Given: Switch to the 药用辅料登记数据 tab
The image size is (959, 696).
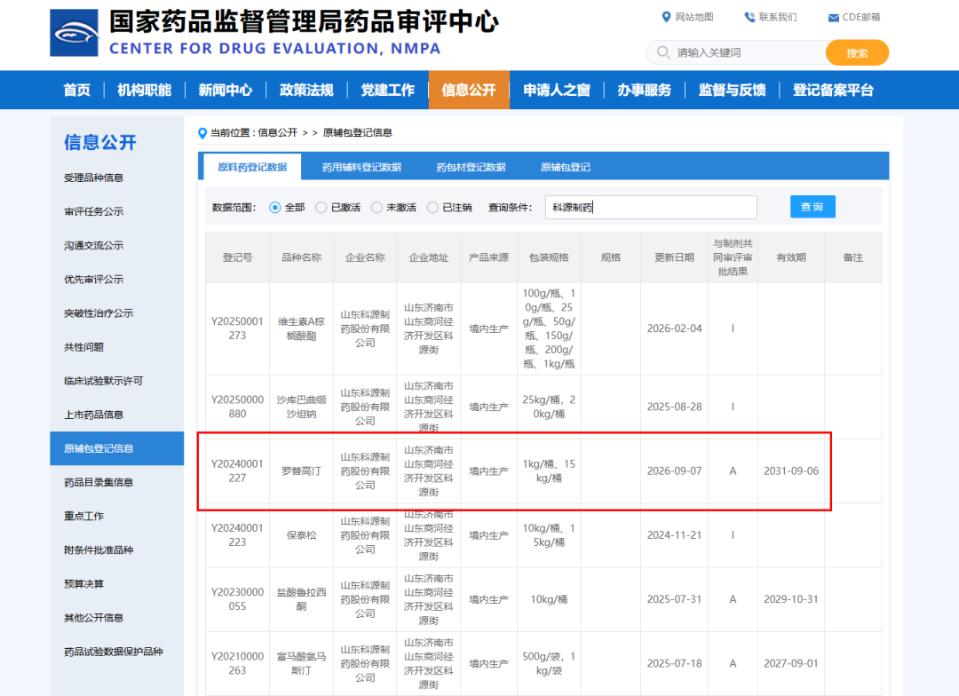Looking at the screenshot, I should [361, 167].
